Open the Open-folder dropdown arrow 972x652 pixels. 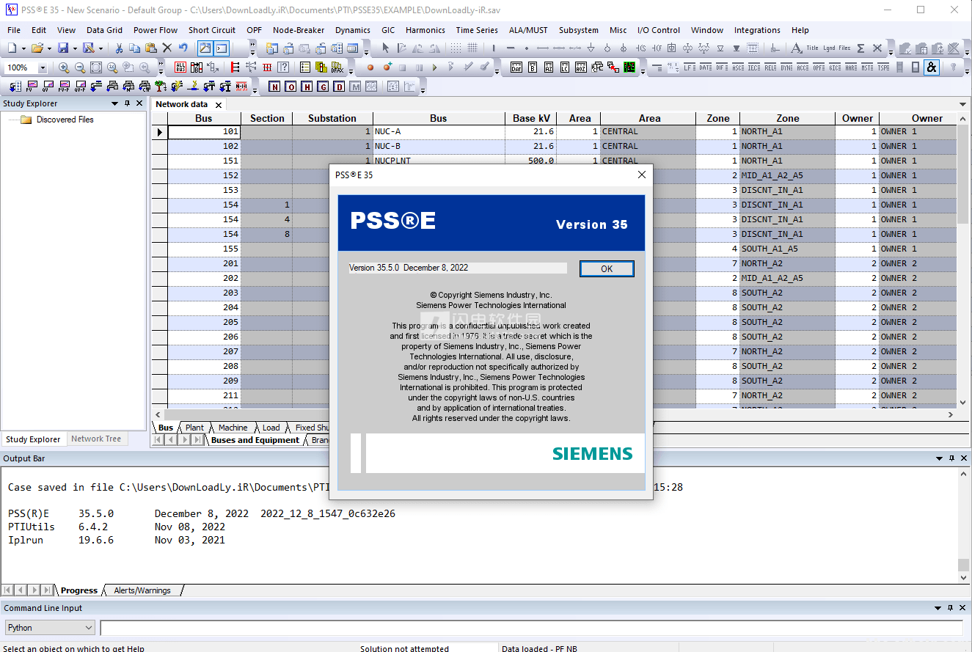click(x=49, y=48)
